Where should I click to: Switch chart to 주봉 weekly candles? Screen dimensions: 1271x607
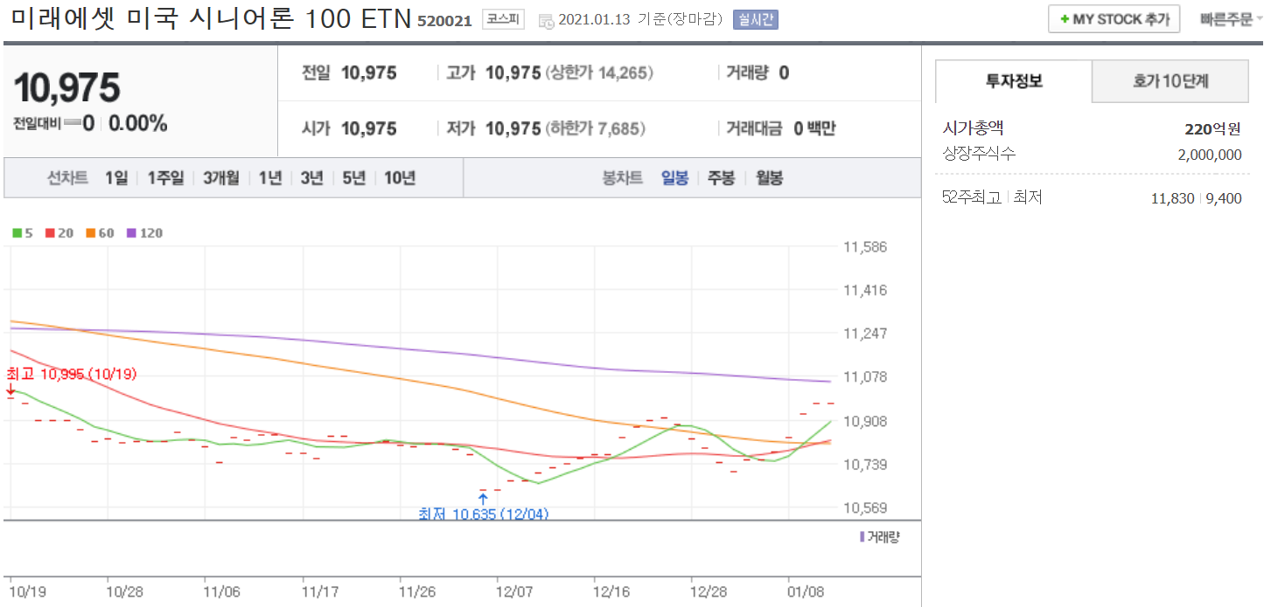721,178
